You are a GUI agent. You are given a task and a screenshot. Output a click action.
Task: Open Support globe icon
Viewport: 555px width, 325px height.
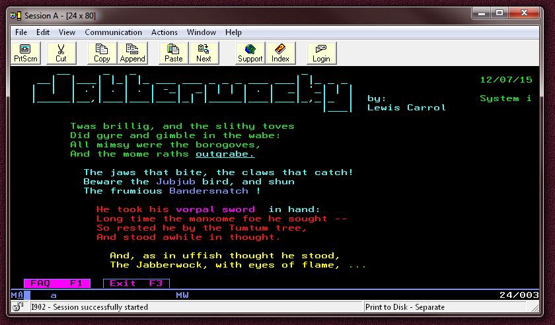point(250,53)
